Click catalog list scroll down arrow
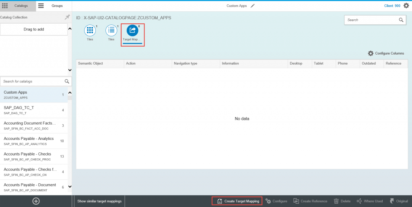The image size is (412, 207). coord(70,187)
